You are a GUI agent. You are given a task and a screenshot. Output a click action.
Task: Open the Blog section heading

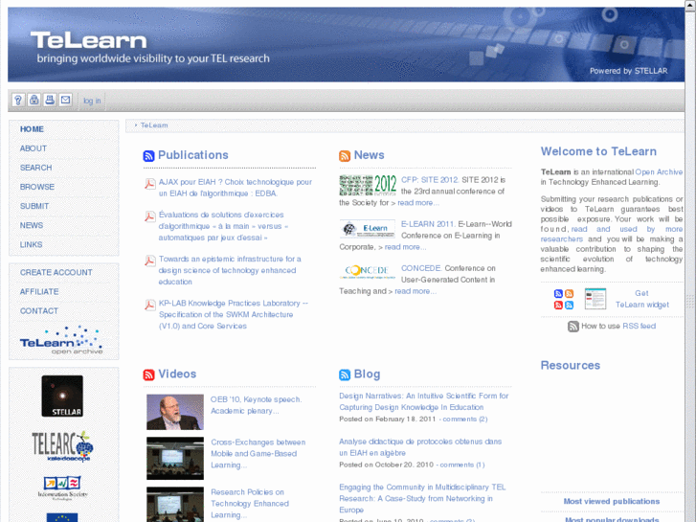(x=367, y=374)
